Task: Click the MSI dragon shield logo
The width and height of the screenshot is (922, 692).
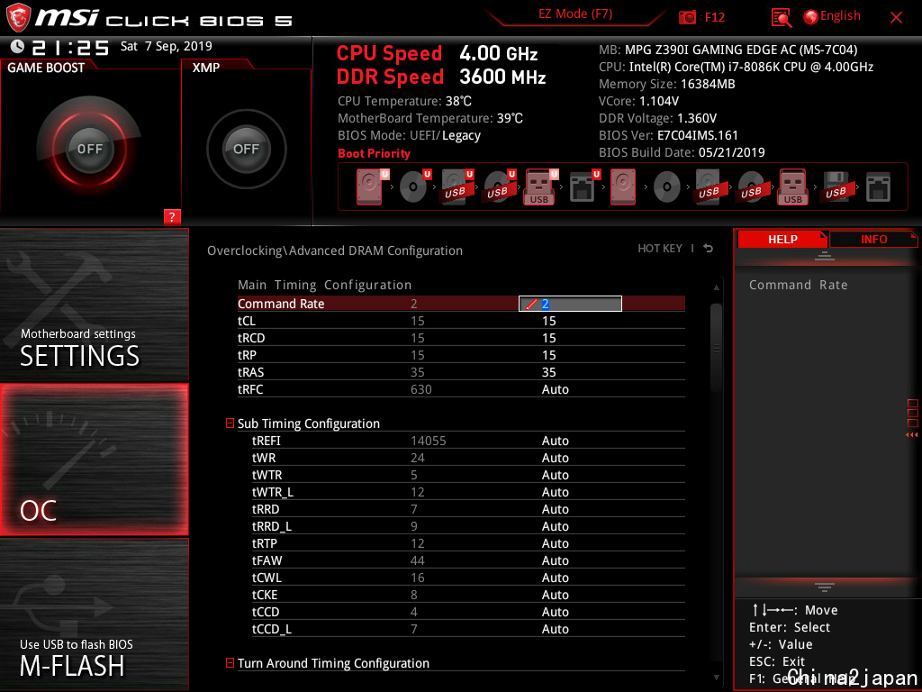Action: coord(18,17)
